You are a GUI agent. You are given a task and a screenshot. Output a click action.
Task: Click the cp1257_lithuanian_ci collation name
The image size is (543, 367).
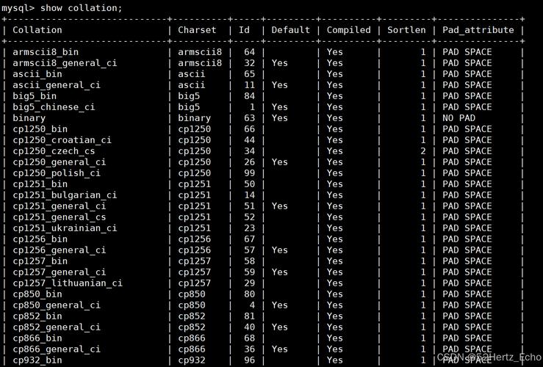pos(68,283)
